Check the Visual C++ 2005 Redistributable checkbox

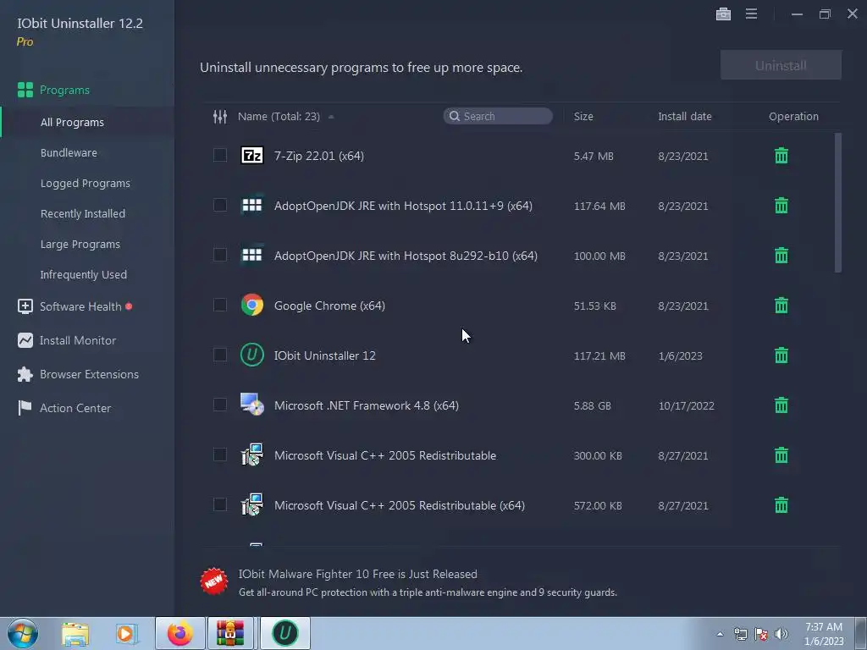(220, 454)
